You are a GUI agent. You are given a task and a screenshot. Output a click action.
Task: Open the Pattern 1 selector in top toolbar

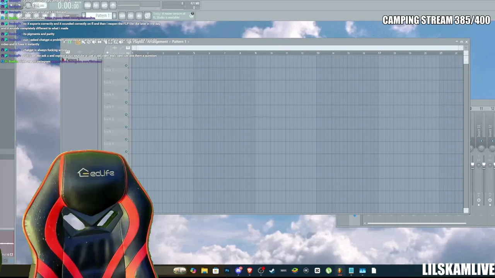(103, 16)
